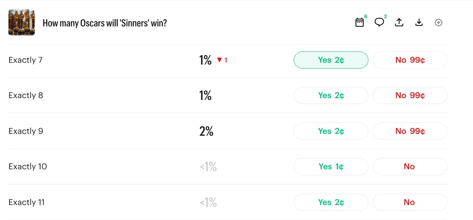Open the calendar icon with badge 6
This screenshot has height=220, width=473.
(x=360, y=23)
